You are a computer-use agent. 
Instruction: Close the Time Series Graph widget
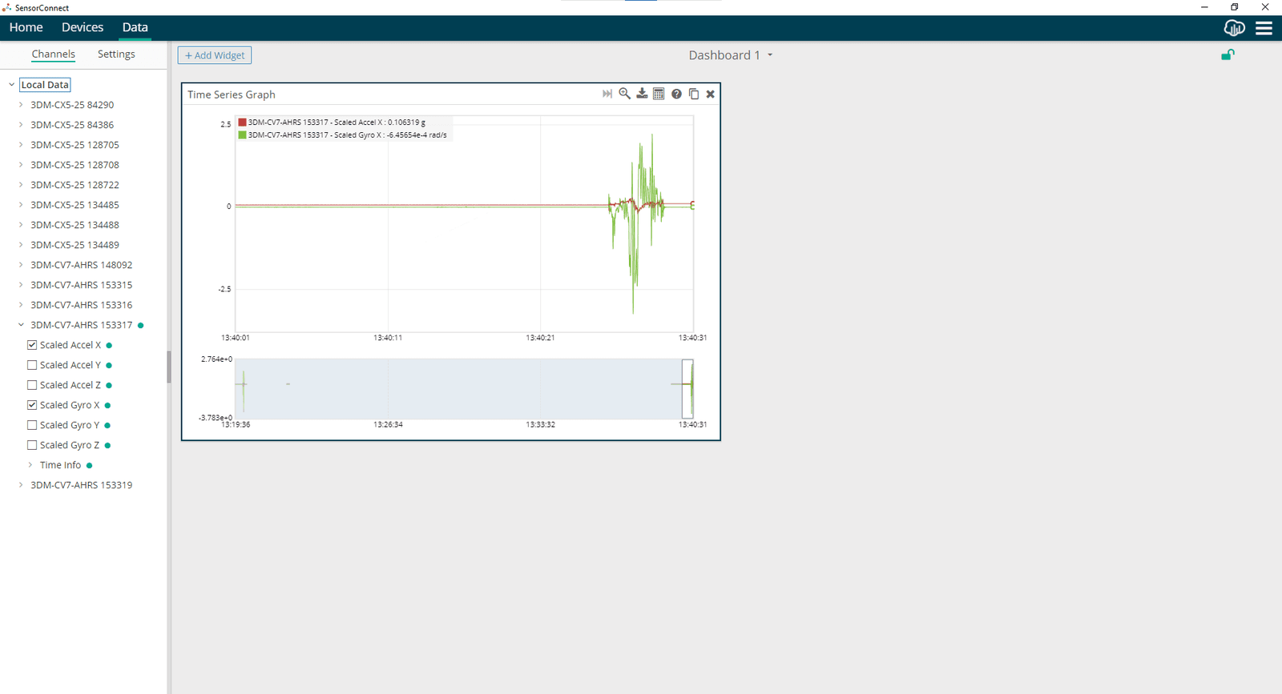point(710,94)
